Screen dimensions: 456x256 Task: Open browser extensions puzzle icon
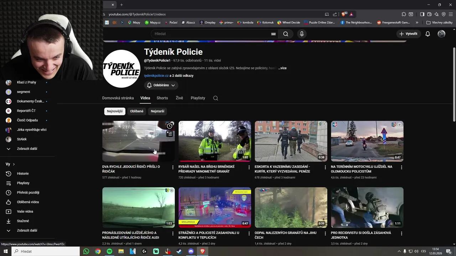[404, 14]
